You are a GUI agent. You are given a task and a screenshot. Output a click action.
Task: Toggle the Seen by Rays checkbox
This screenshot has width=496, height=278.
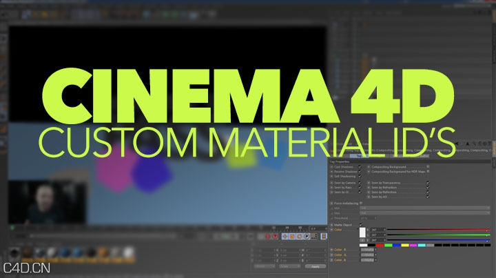point(360,188)
